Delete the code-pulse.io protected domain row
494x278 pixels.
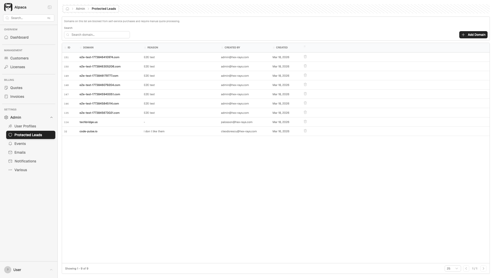tap(305, 131)
